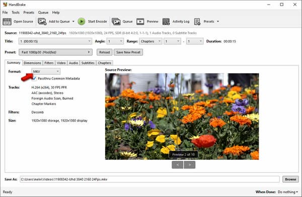Open the Format MKV dropdown
The width and height of the screenshot is (302, 197).
coord(46,71)
